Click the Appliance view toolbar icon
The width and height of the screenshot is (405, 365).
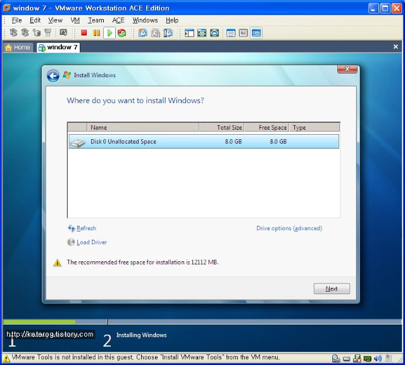click(x=243, y=33)
